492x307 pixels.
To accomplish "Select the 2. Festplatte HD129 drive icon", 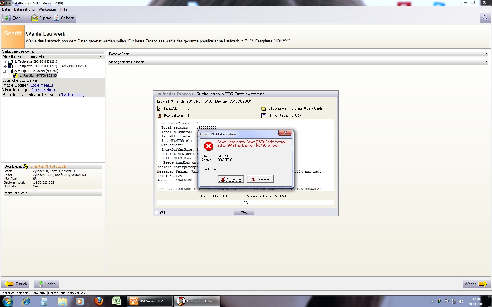I will coord(10,66).
